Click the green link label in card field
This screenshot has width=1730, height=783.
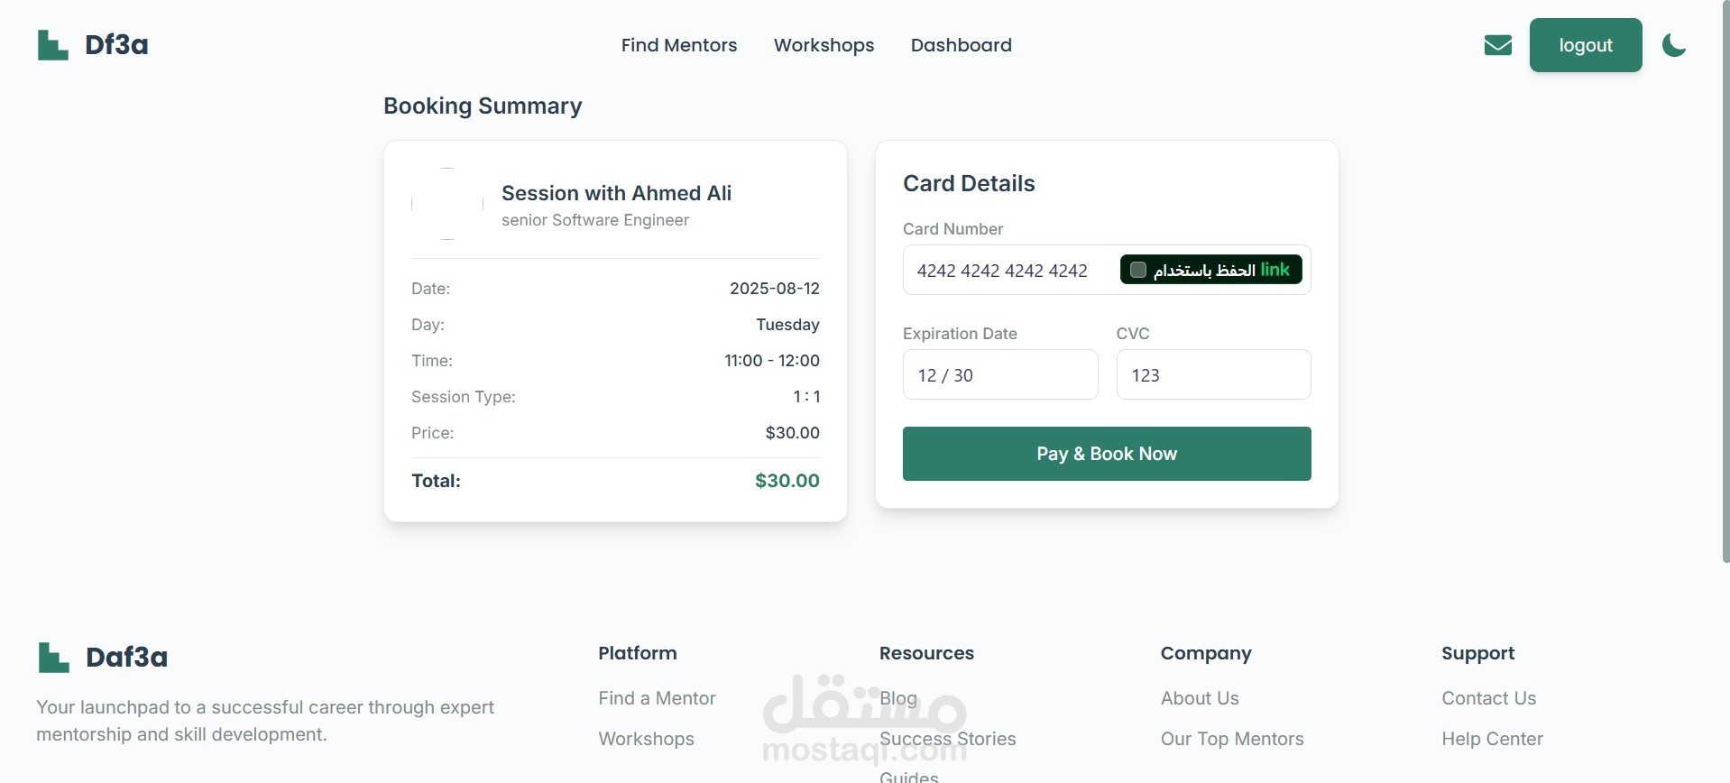tap(1274, 270)
